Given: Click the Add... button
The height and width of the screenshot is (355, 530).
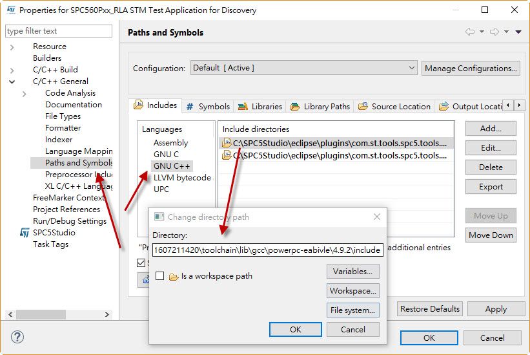Looking at the screenshot, I should point(491,128).
